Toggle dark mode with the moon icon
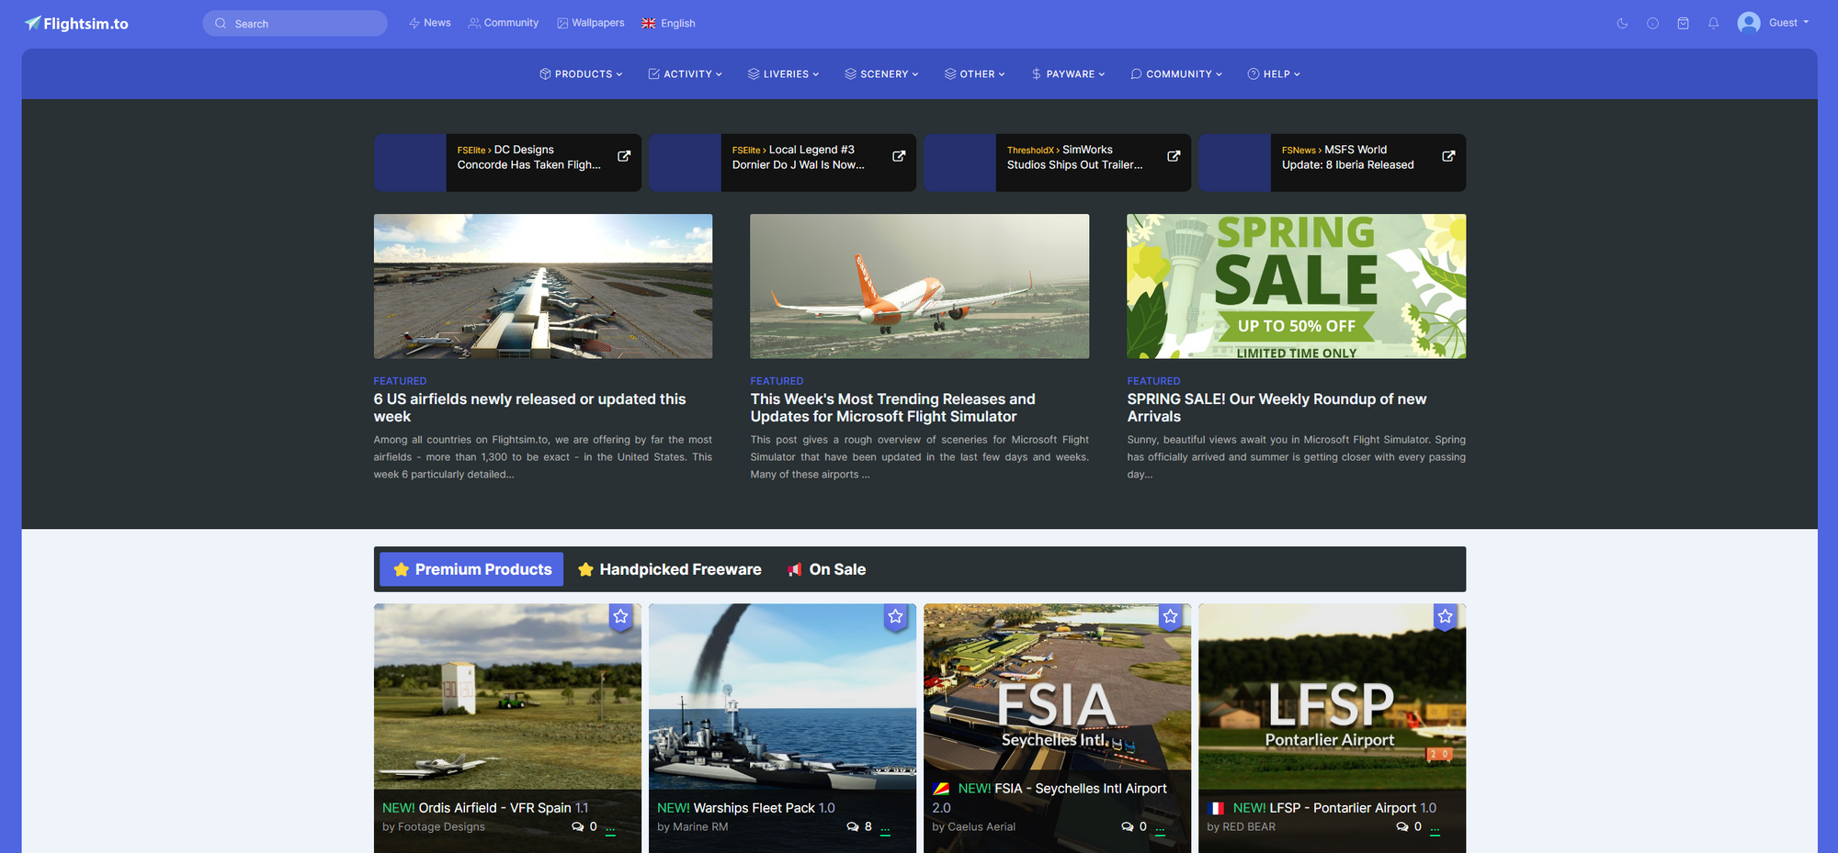The height and width of the screenshot is (853, 1838). click(x=1622, y=23)
